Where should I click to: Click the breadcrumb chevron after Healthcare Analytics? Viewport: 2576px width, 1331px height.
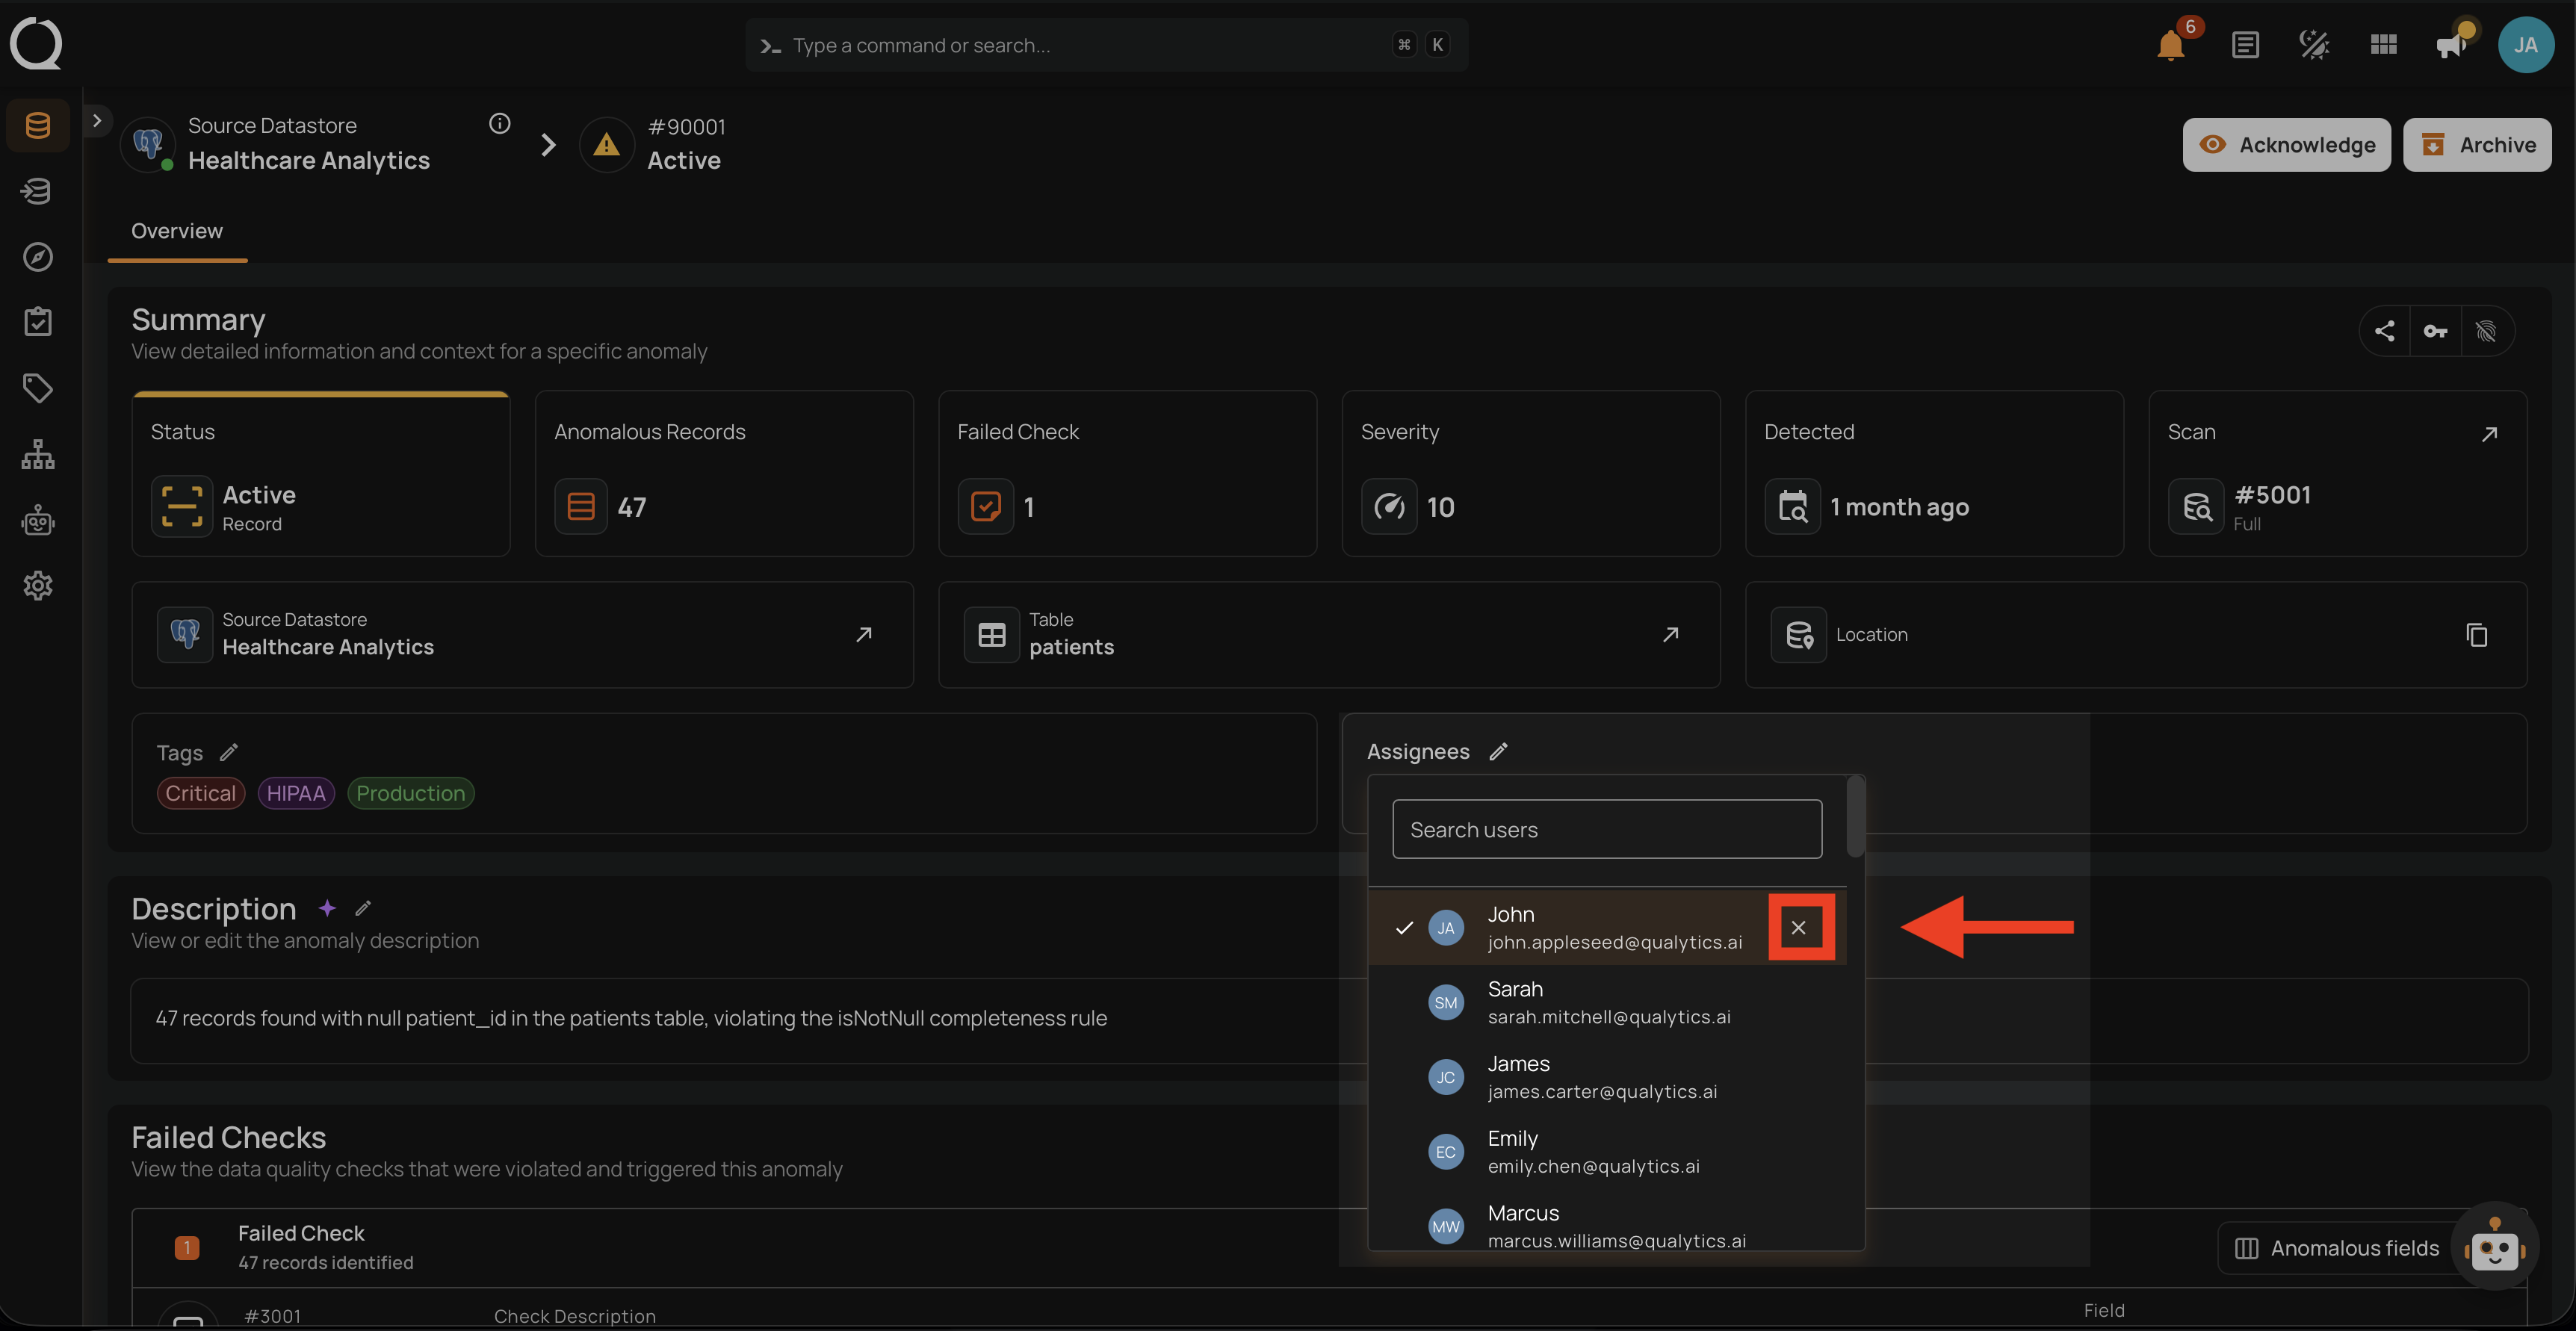548,145
